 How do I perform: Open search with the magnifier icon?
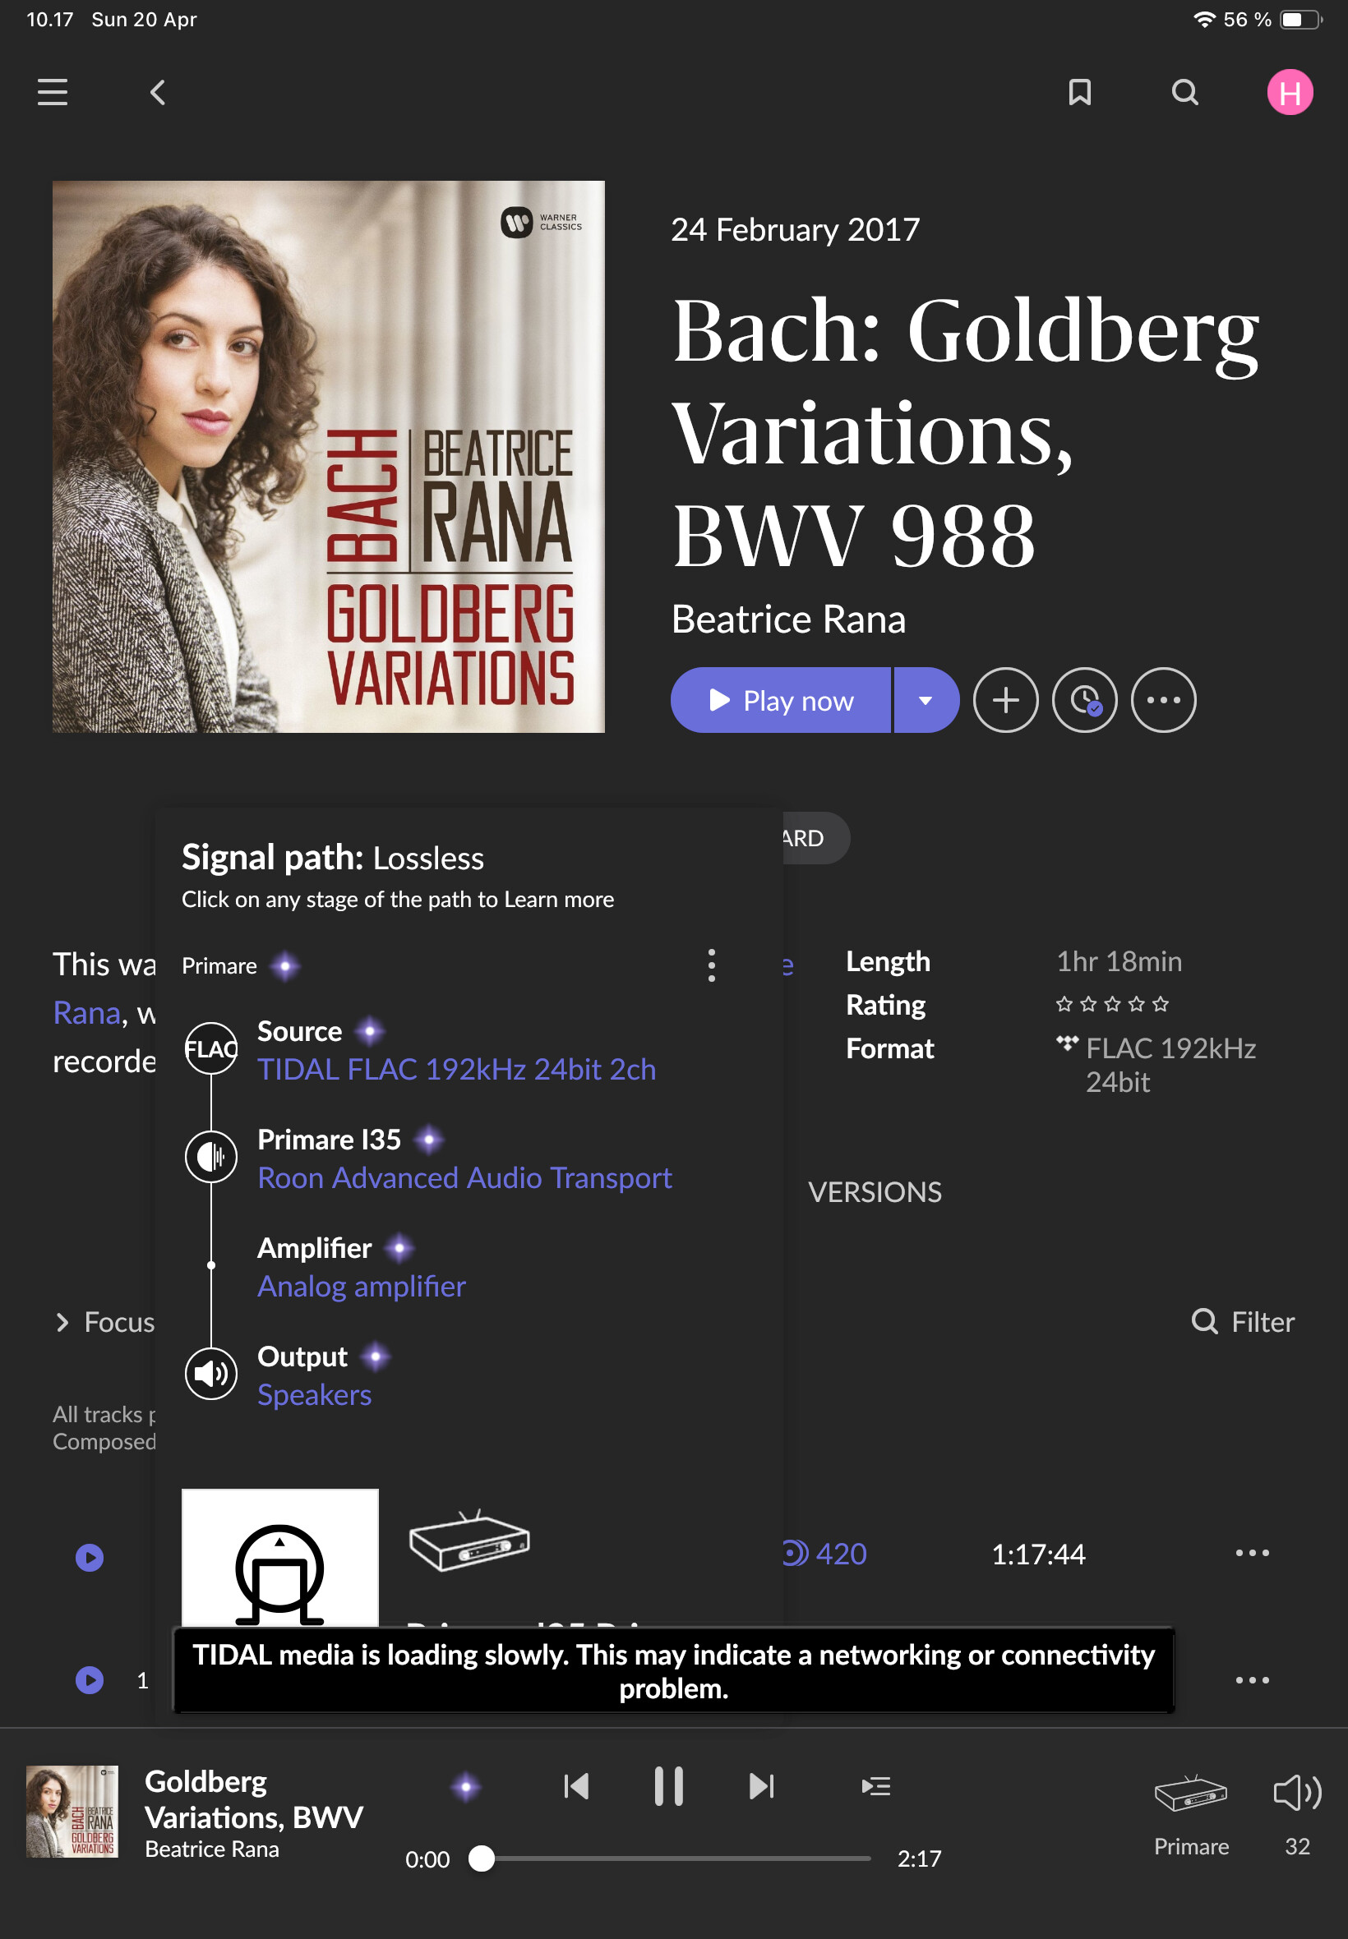pyautogui.click(x=1185, y=92)
